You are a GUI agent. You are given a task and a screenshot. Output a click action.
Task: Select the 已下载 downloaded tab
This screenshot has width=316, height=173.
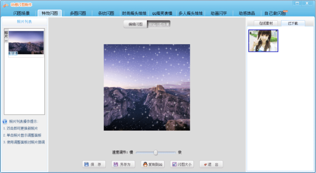(x=293, y=23)
